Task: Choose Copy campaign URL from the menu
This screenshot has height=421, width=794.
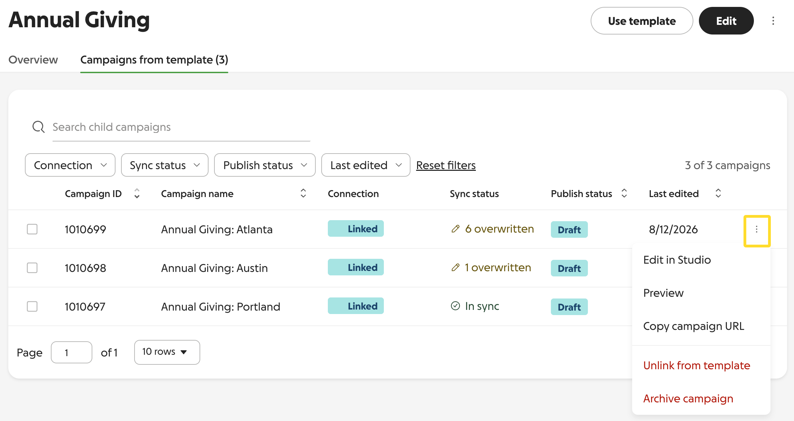Action: point(693,326)
